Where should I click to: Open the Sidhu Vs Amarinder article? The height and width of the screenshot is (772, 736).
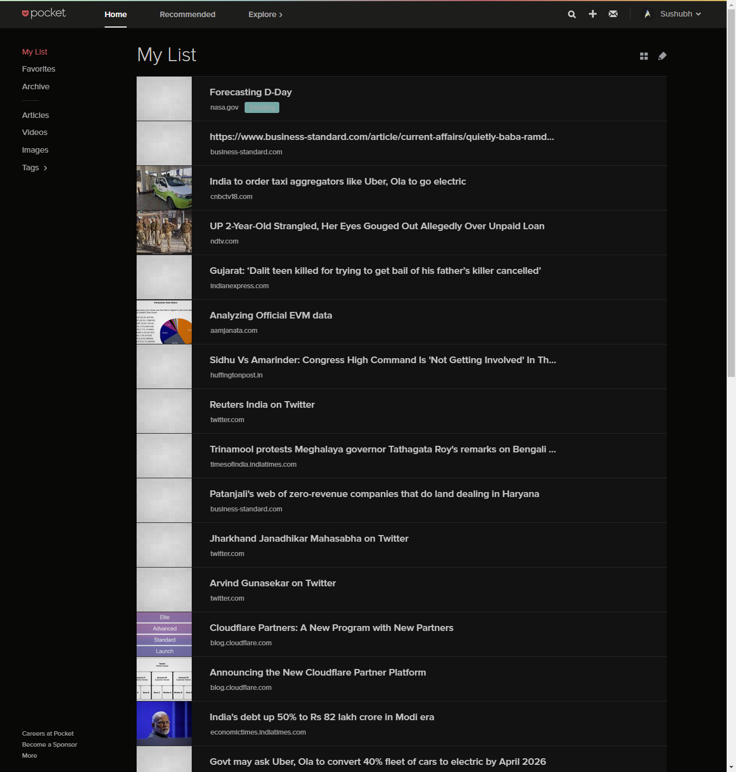click(383, 360)
